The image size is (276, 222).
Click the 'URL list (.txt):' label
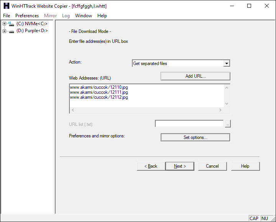tap(81, 124)
